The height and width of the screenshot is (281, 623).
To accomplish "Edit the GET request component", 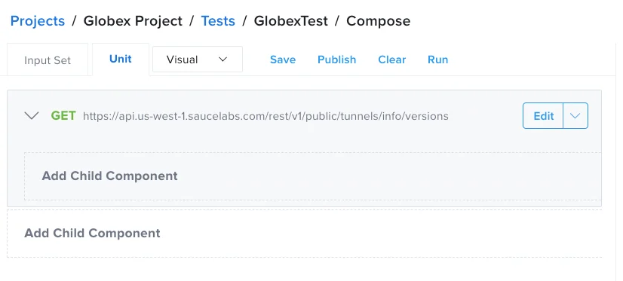I will 543,116.
